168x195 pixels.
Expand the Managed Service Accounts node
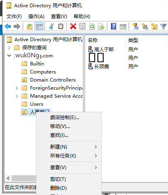tap(17, 96)
